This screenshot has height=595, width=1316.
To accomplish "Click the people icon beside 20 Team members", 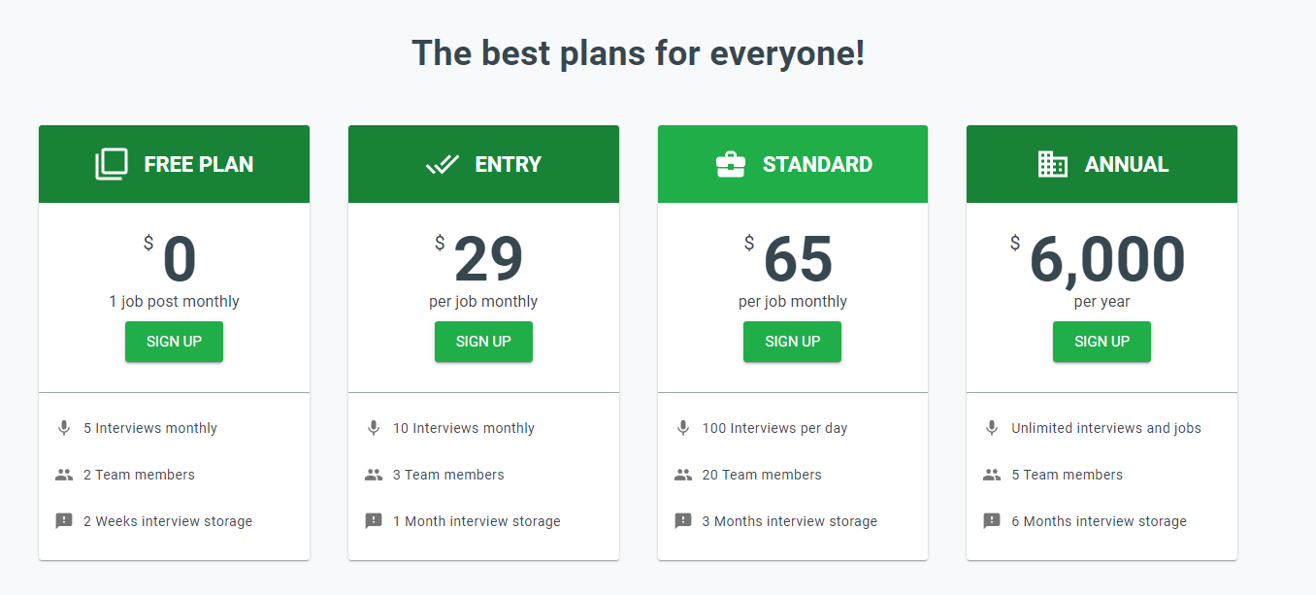I will tap(683, 475).
